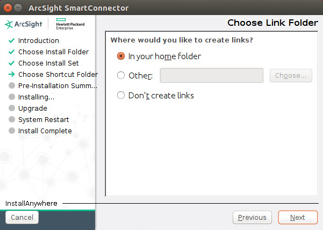This screenshot has height=230, width=323.
Task: Cancel the SmartConnector installation
Action: click(22, 218)
